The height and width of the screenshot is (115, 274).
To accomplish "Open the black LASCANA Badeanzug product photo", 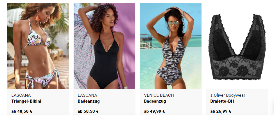I will click(x=104, y=46).
